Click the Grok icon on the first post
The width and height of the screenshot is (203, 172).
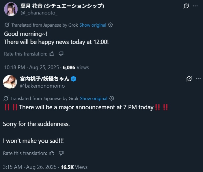coord(186,6)
